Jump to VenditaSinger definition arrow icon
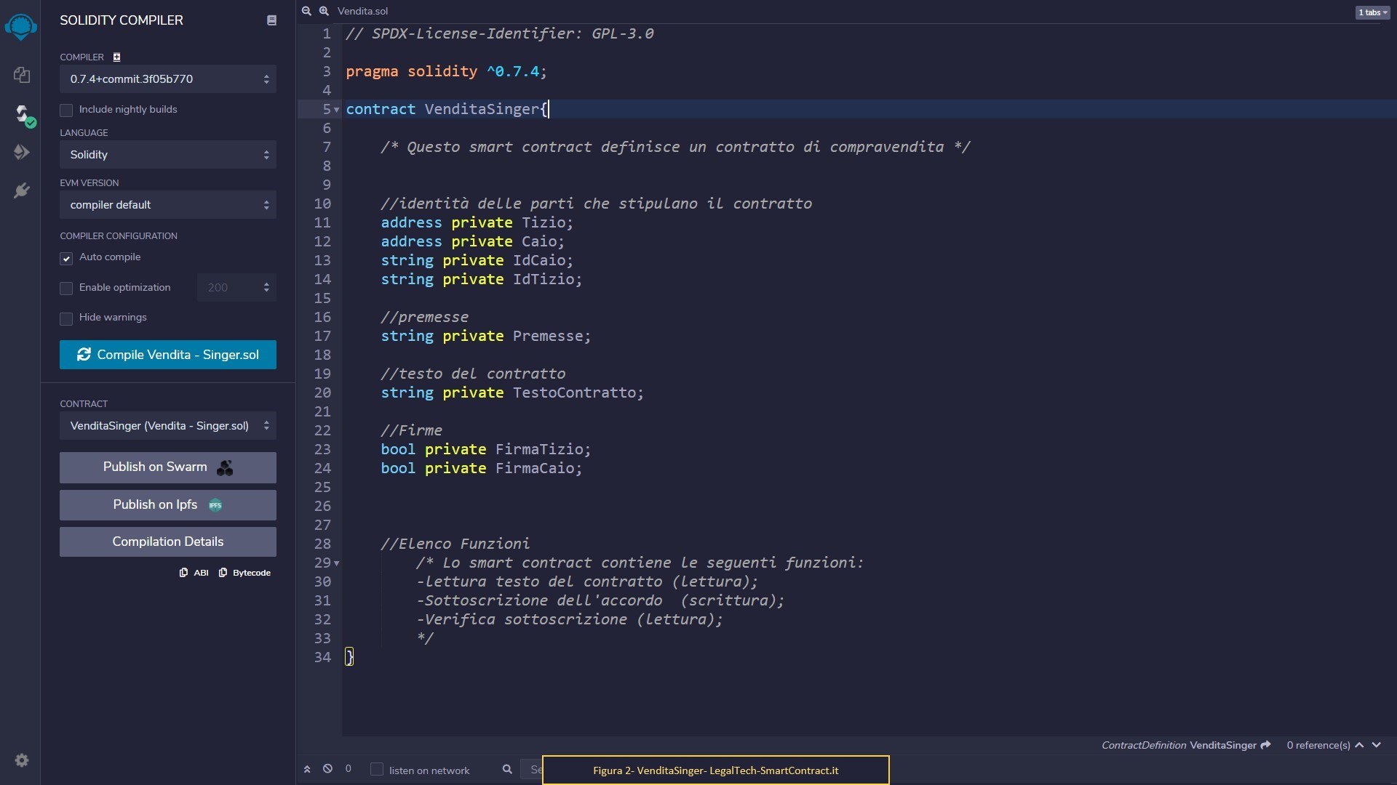 (1265, 745)
